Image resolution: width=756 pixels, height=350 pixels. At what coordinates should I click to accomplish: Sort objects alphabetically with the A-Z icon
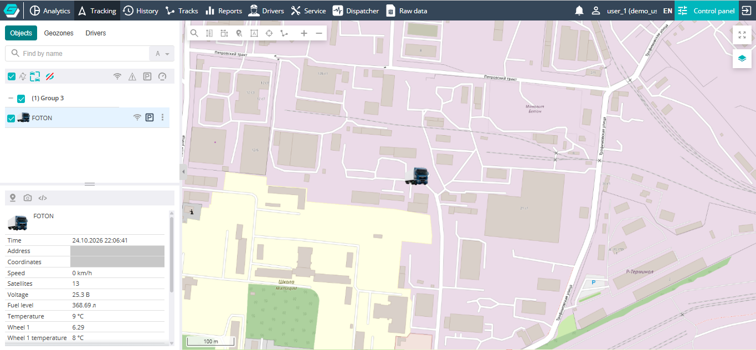click(23, 76)
